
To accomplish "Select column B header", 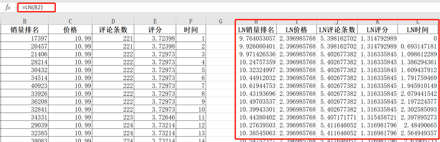I will coord(24,21).
